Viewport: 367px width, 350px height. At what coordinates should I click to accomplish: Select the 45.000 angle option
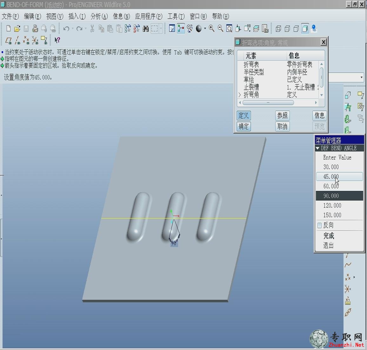[x=339, y=177]
